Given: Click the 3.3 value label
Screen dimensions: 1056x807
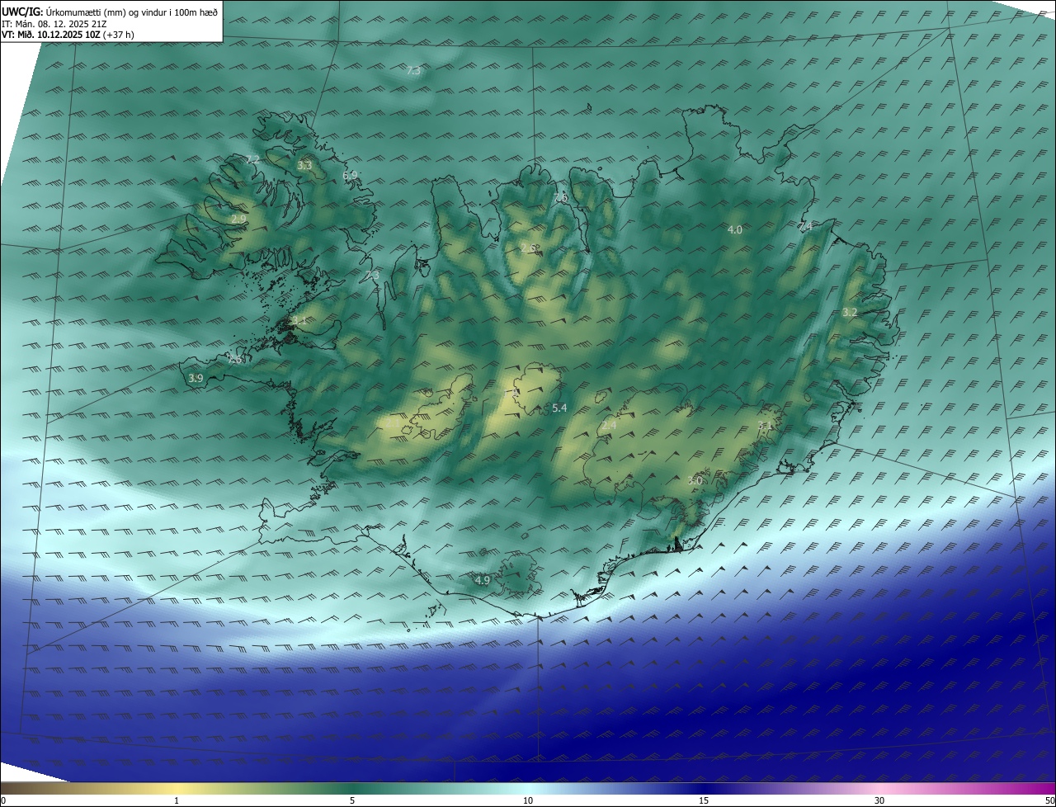Looking at the screenshot, I should pos(304,166).
